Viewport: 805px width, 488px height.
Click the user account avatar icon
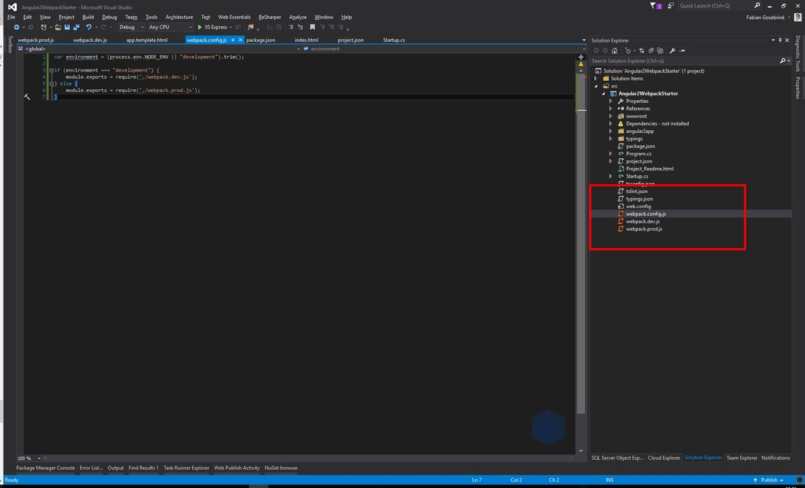pyautogui.click(x=798, y=17)
